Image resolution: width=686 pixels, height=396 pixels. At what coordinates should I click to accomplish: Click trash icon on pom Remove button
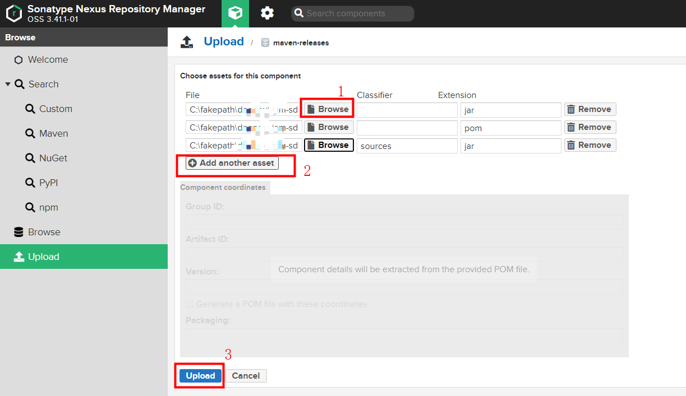click(x=572, y=127)
